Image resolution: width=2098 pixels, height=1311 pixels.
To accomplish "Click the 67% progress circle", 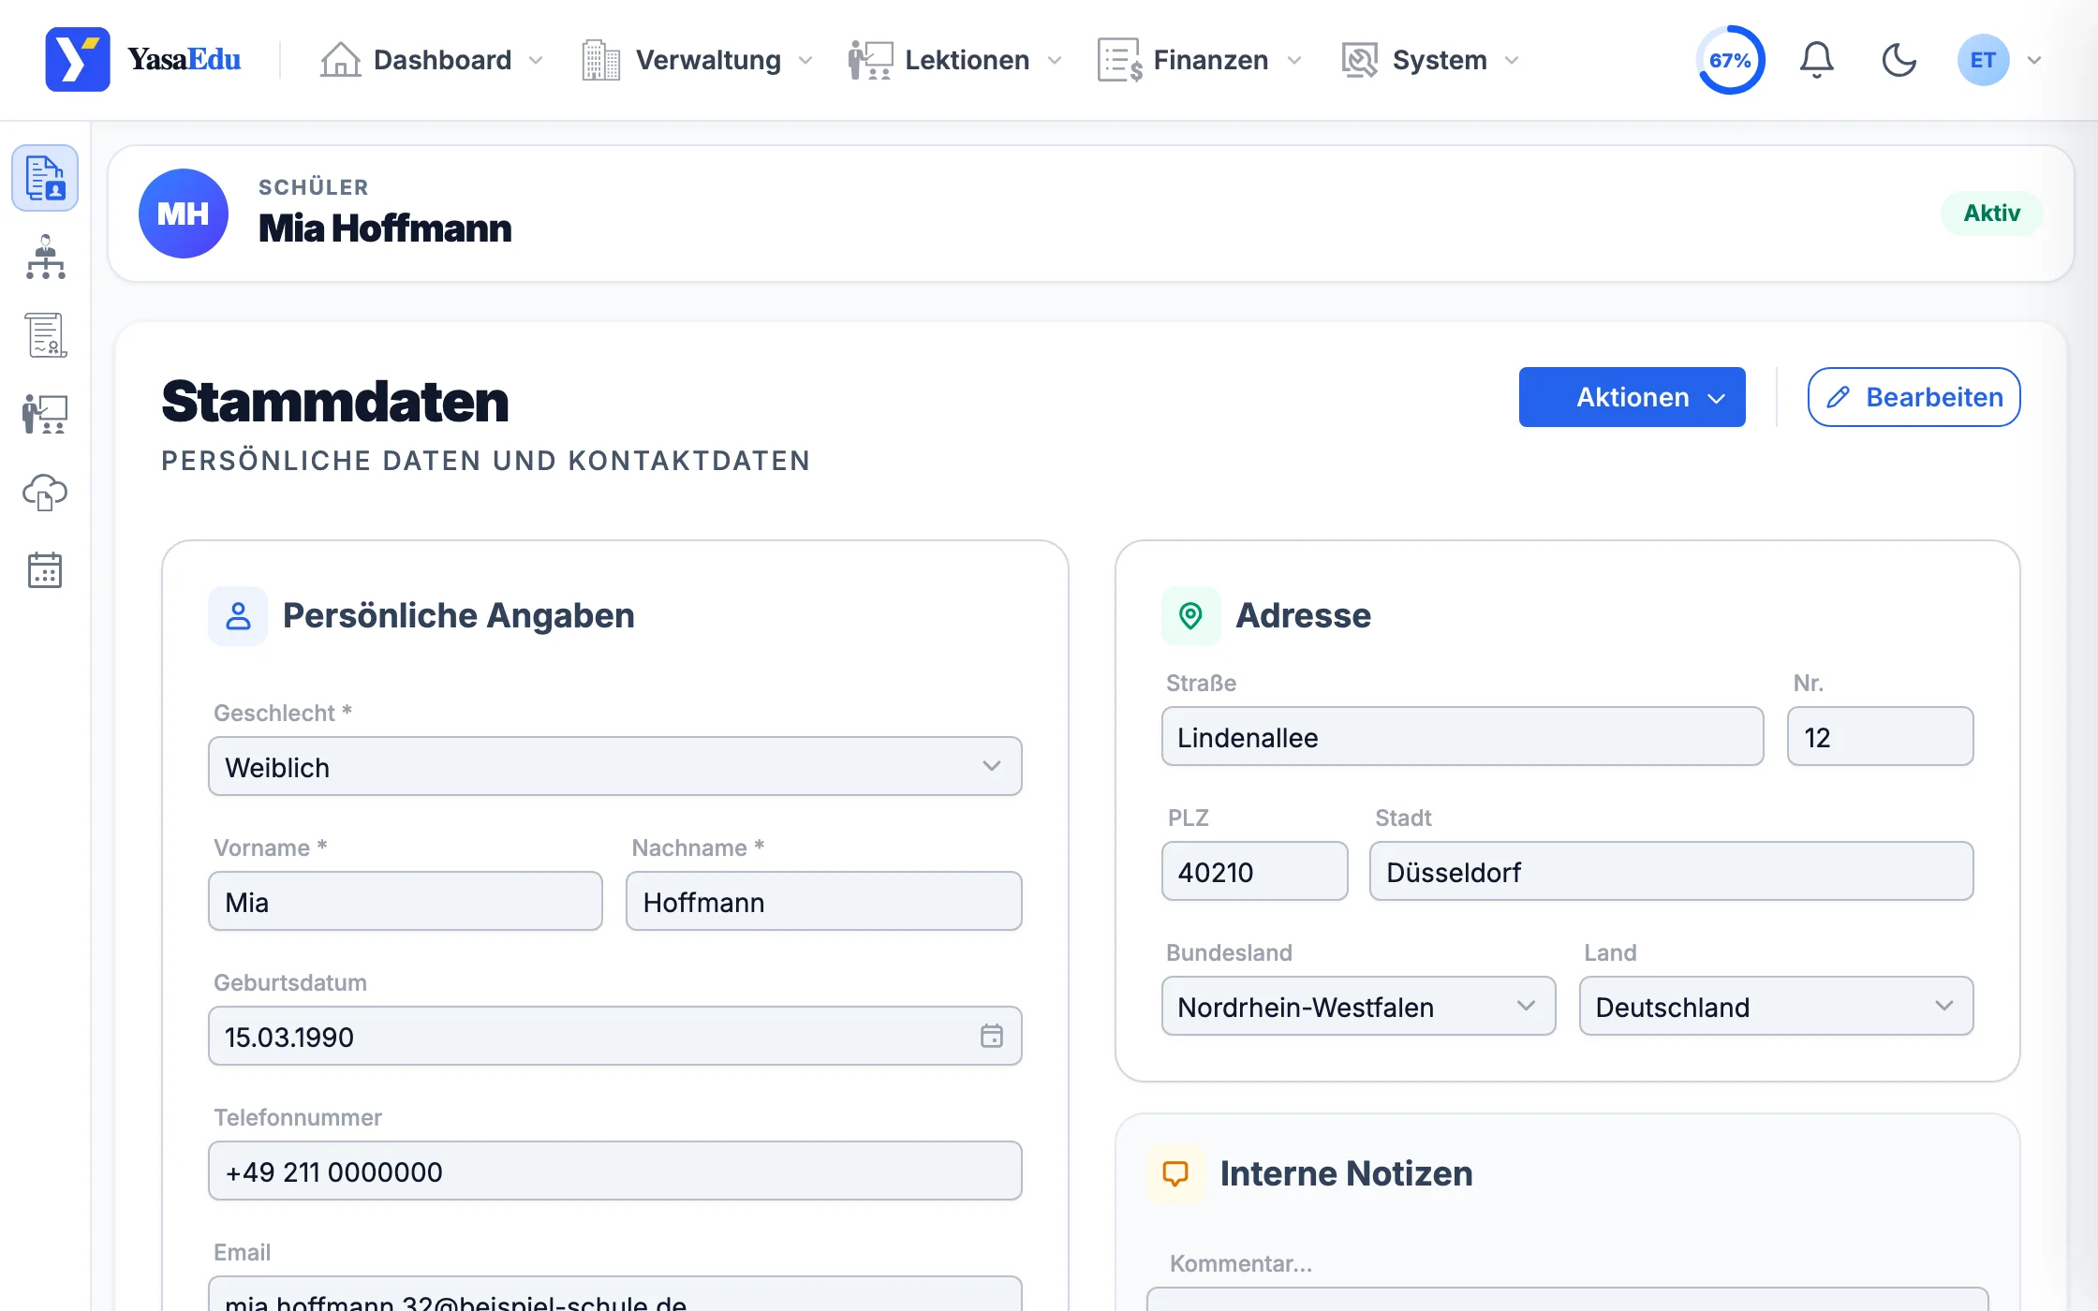I will (1730, 60).
